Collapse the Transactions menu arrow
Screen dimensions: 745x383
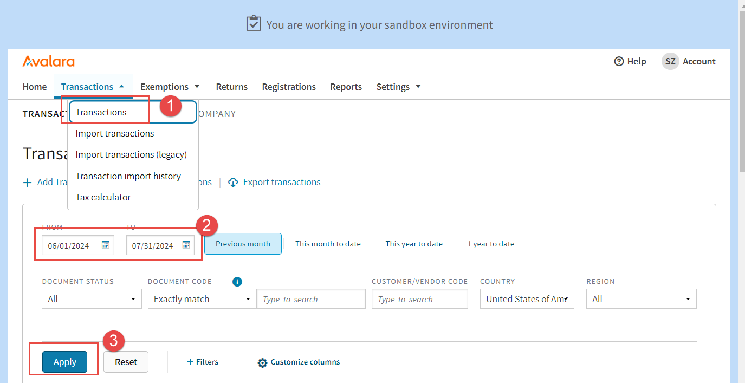(122, 86)
